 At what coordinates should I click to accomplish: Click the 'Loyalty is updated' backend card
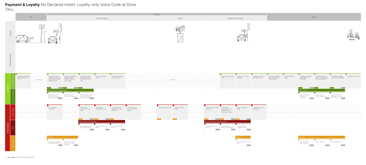tap(322, 142)
